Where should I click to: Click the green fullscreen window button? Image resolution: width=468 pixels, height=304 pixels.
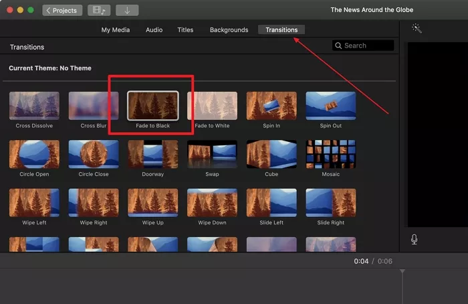coord(31,10)
